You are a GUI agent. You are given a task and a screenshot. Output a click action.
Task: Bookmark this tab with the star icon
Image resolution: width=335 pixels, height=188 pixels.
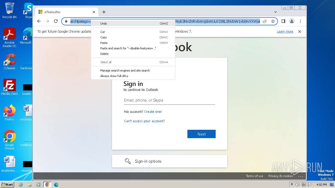273,21
